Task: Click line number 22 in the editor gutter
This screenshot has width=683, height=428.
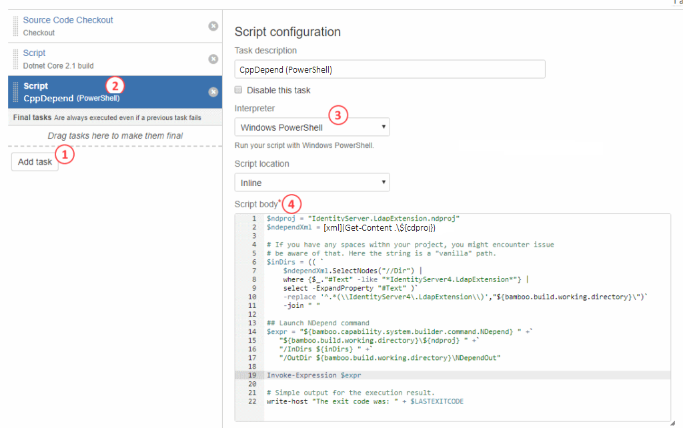Action: [251, 401]
